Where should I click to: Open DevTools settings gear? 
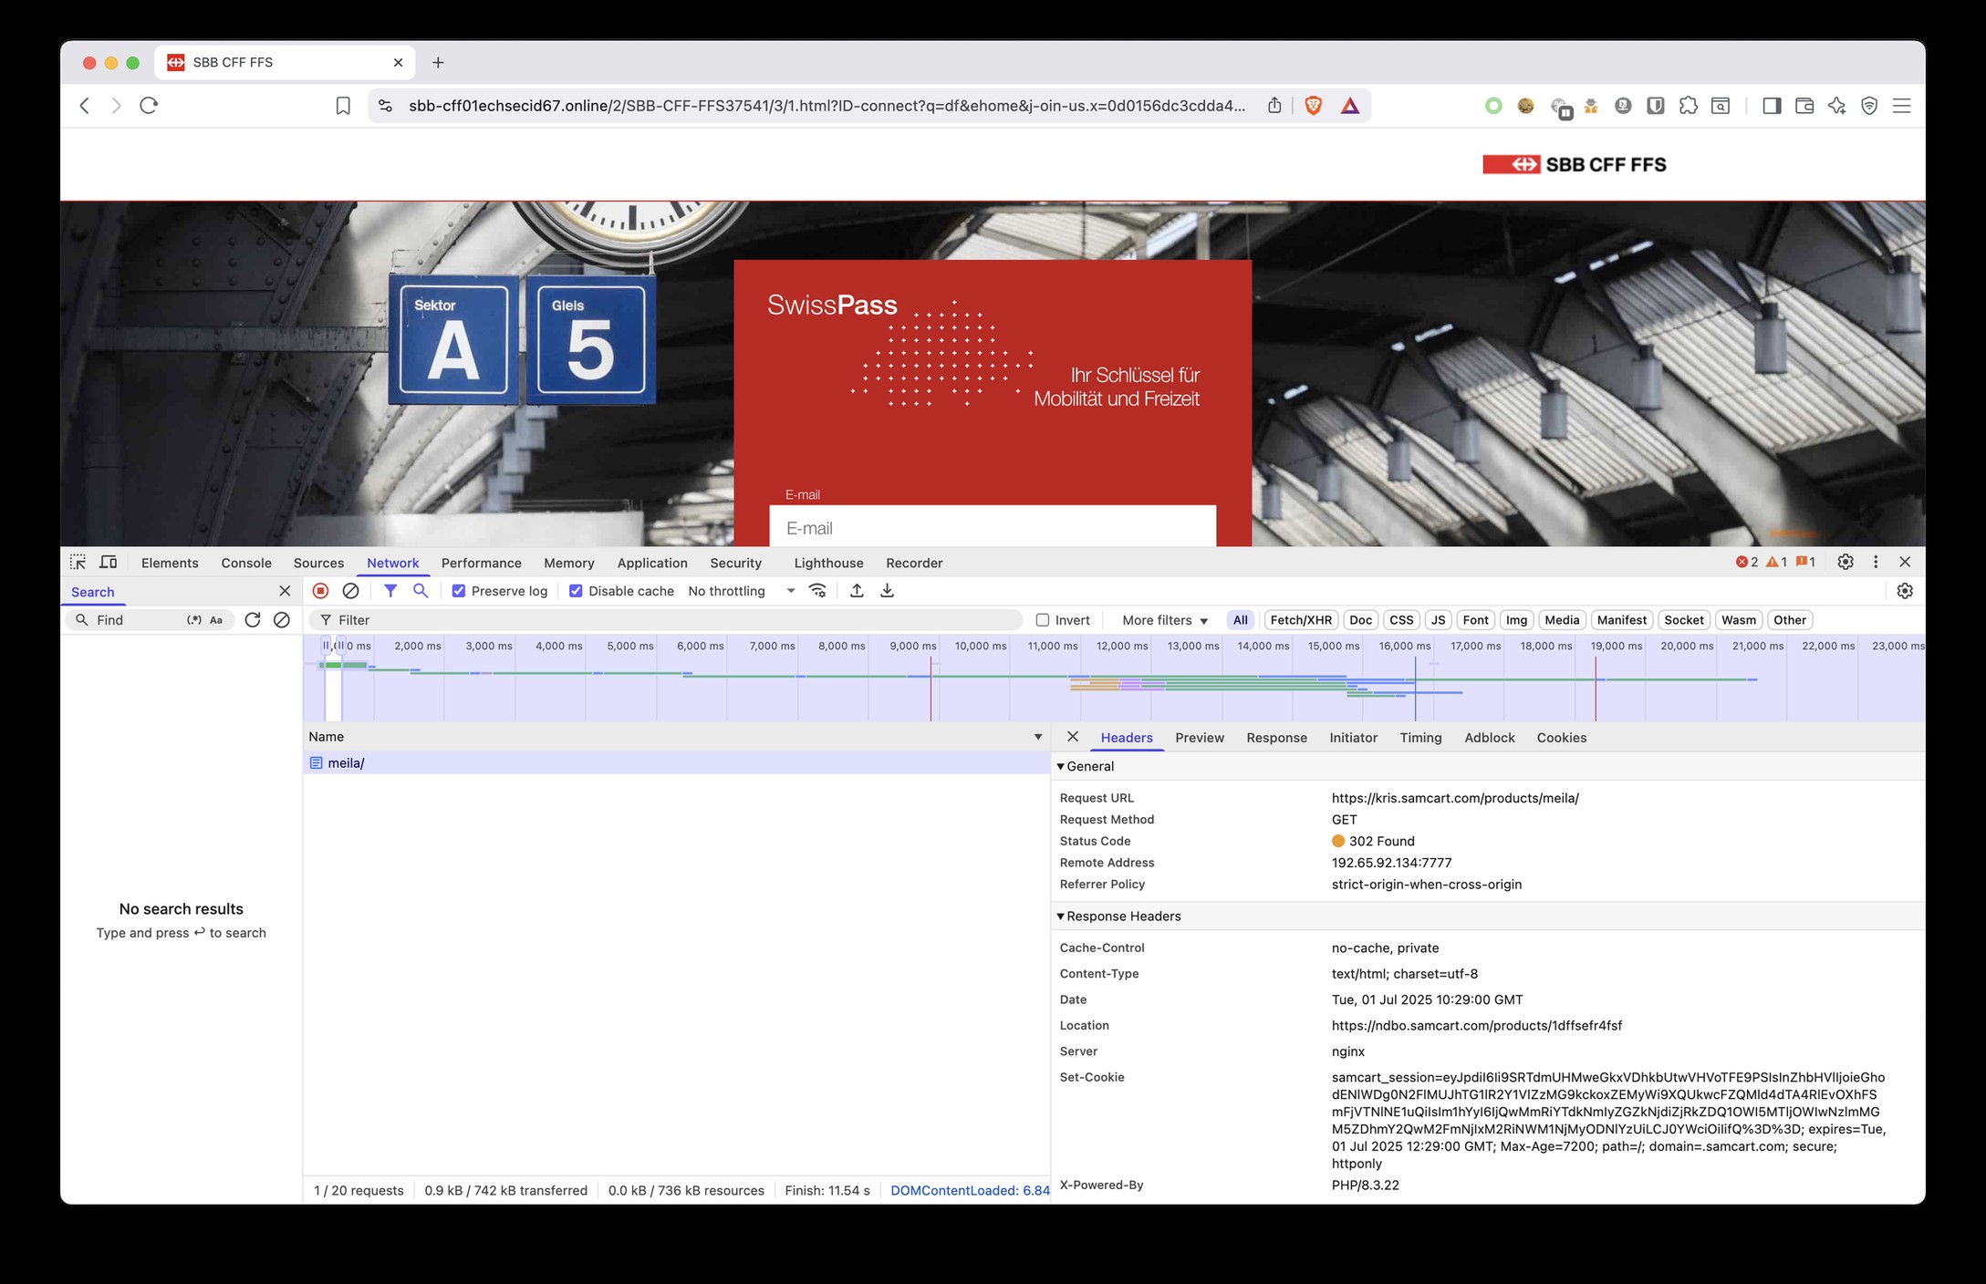1846,562
